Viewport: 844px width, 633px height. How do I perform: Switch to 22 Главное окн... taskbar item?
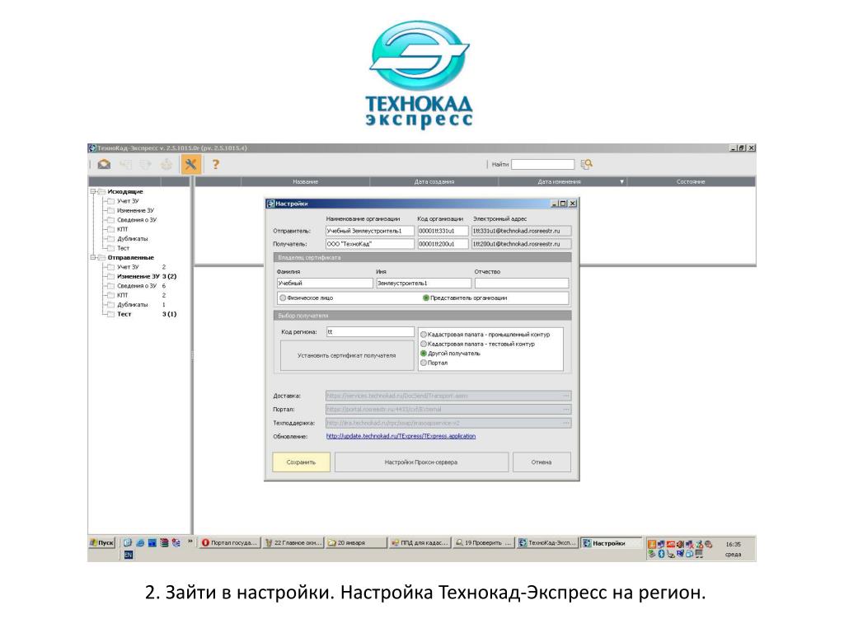click(293, 542)
